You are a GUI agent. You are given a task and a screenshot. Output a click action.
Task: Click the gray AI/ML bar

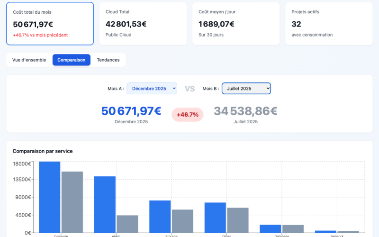pyautogui.click(x=127, y=224)
